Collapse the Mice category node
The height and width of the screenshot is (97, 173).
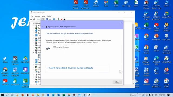(34, 53)
